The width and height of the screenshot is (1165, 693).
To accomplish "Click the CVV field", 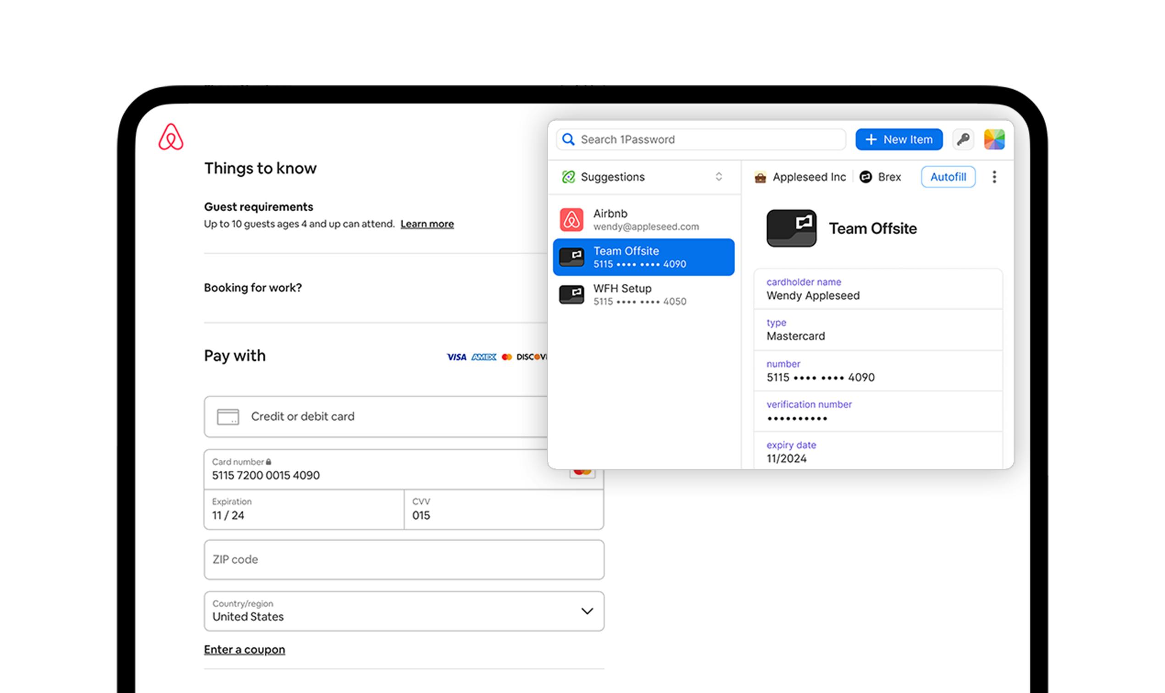I will 504,510.
